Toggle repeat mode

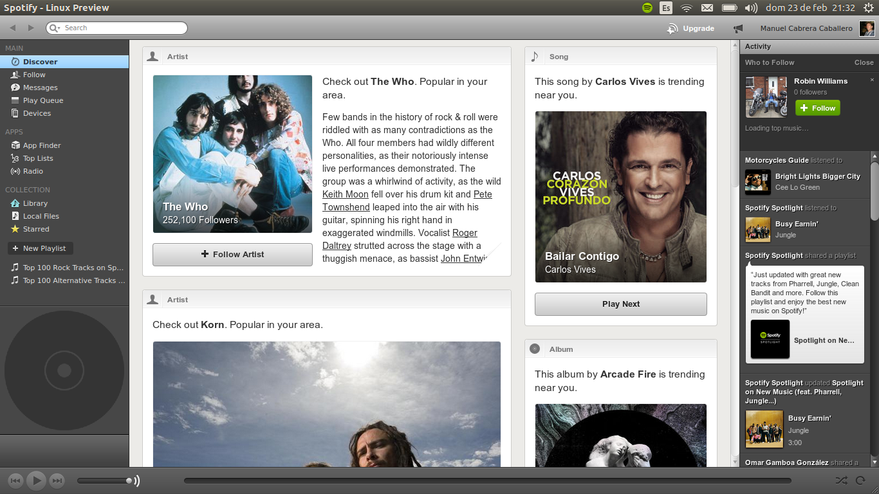[x=860, y=480]
